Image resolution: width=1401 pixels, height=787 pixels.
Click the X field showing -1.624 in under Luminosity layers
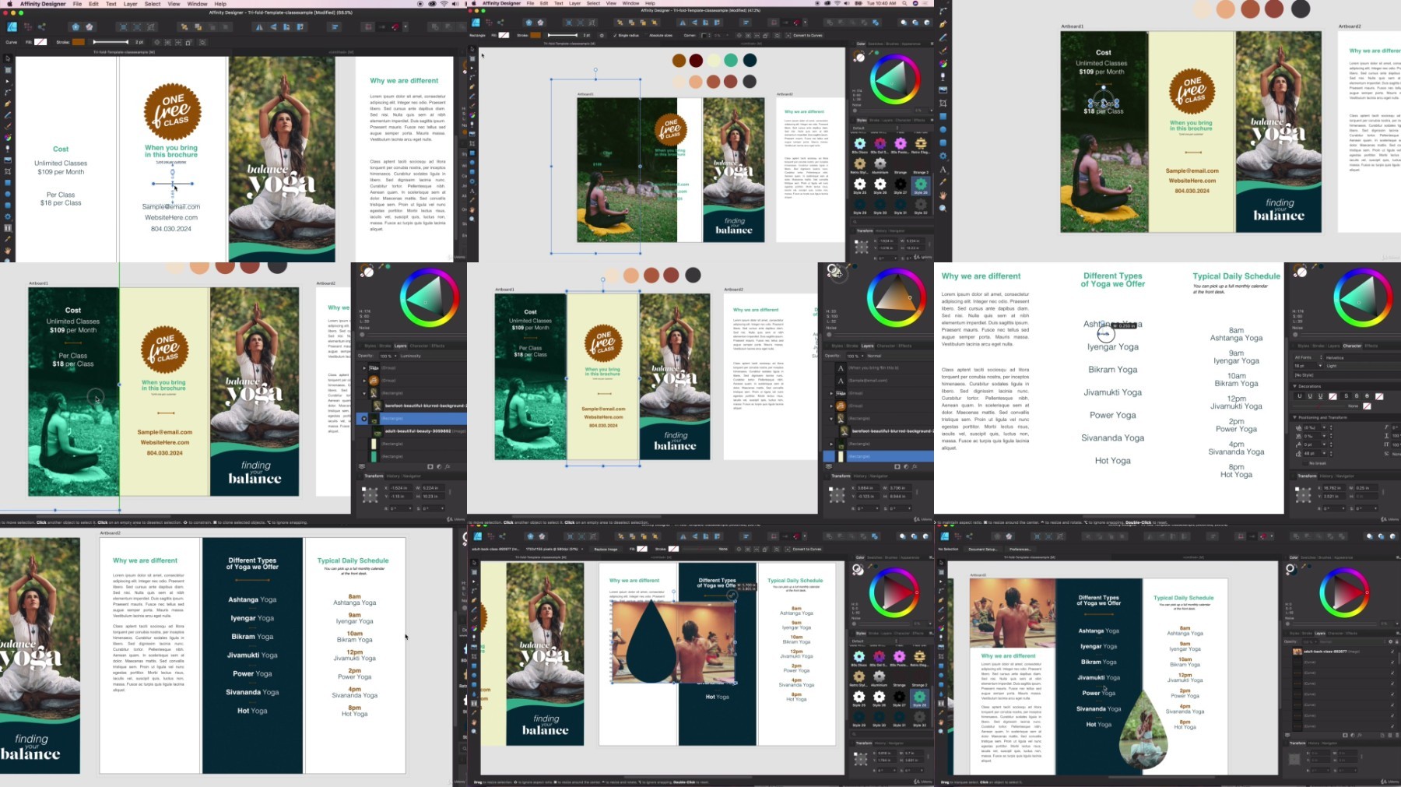401,488
